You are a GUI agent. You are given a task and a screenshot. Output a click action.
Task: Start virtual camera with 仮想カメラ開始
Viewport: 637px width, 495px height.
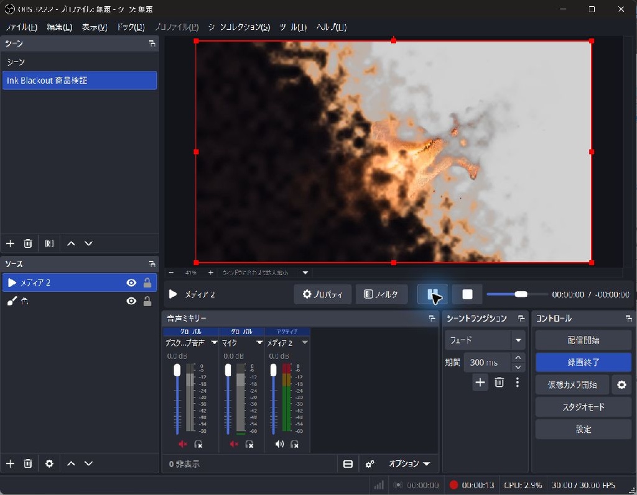click(x=572, y=384)
